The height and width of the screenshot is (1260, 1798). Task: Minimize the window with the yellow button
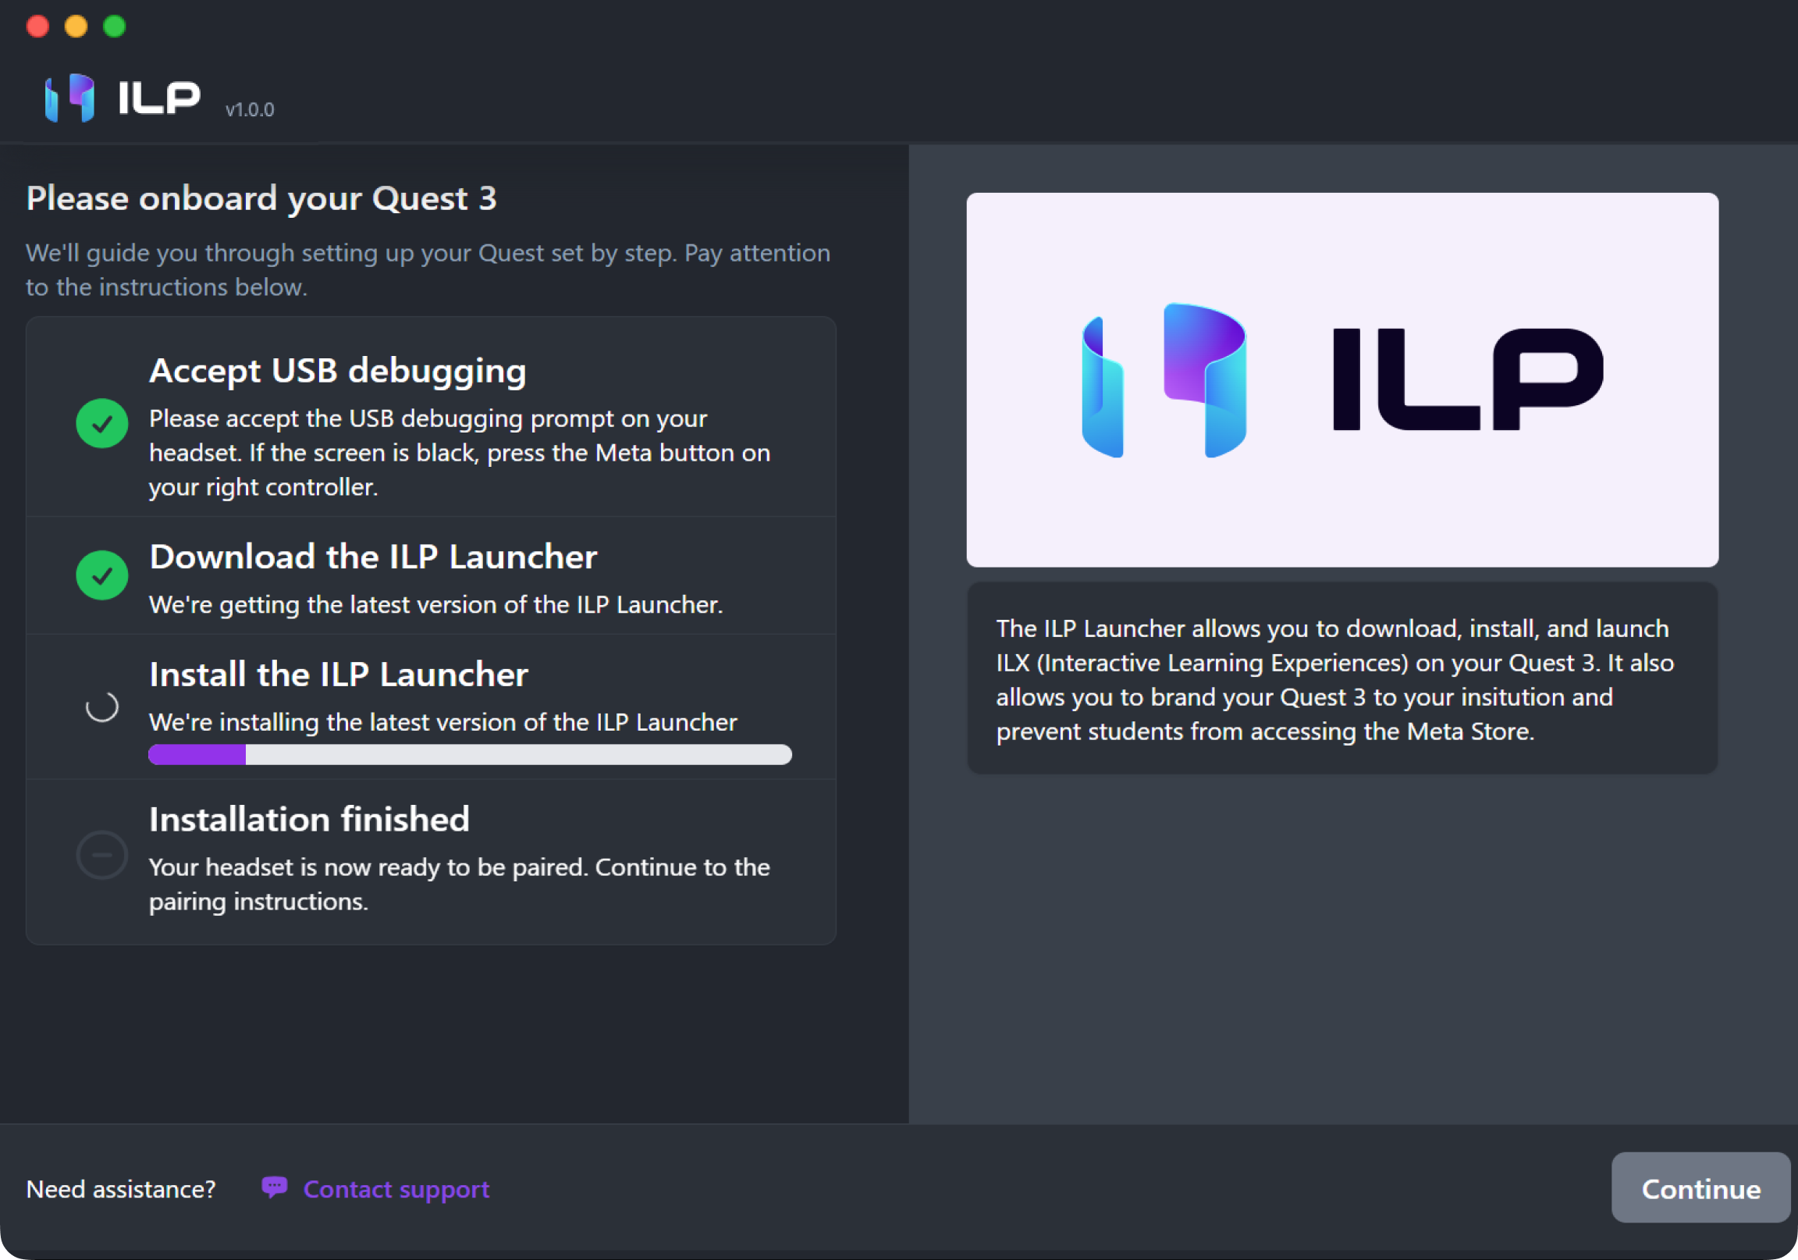pyautogui.click(x=76, y=27)
